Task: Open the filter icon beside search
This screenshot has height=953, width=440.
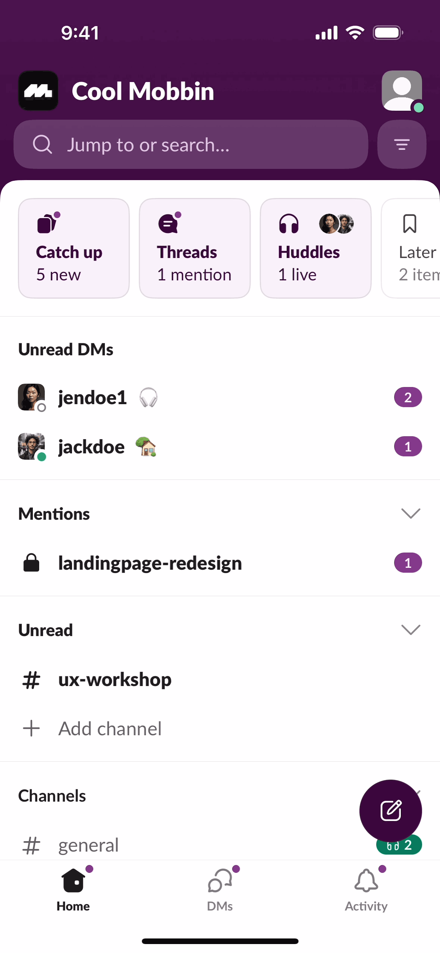Action: (x=402, y=144)
